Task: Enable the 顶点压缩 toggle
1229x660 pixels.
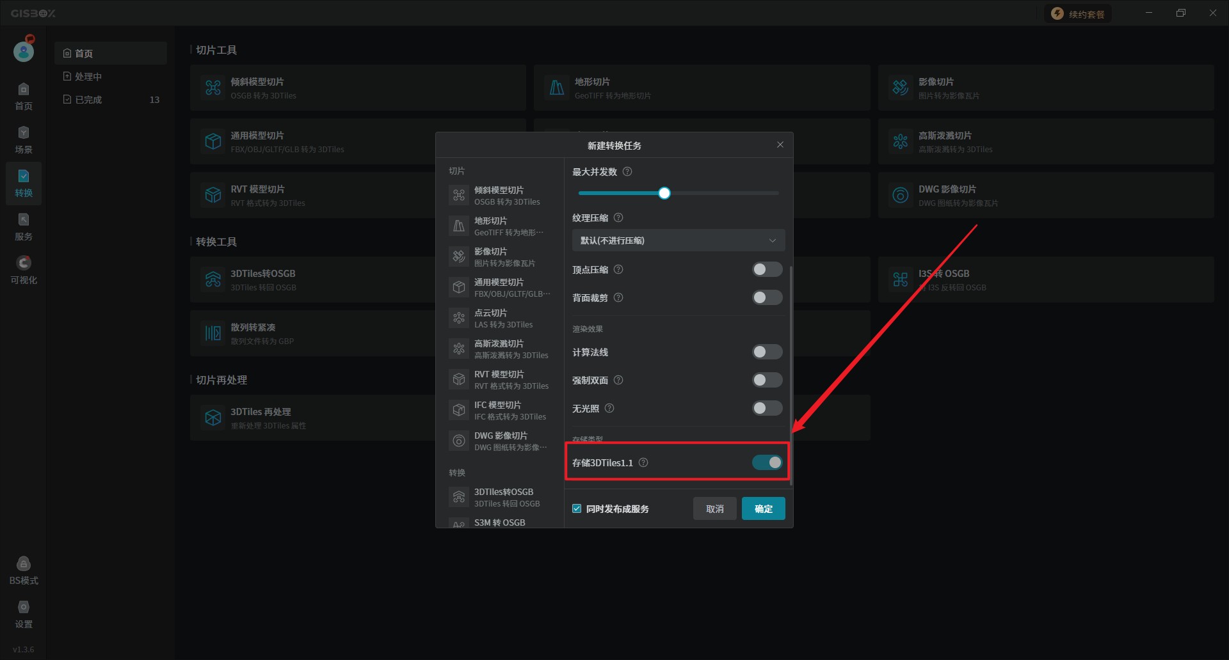Action: tap(767, 269)
